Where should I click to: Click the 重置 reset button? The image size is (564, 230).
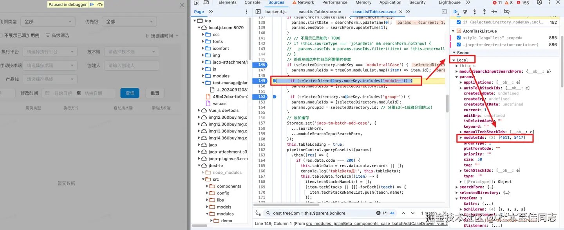(x=155, y=93)
